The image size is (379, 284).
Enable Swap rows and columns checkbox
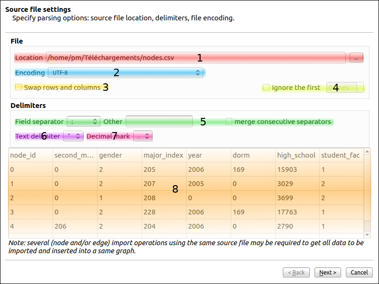(x=19, y=87)
